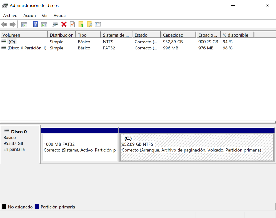
Task: Open the Acción menu
Action: (29, 16)
